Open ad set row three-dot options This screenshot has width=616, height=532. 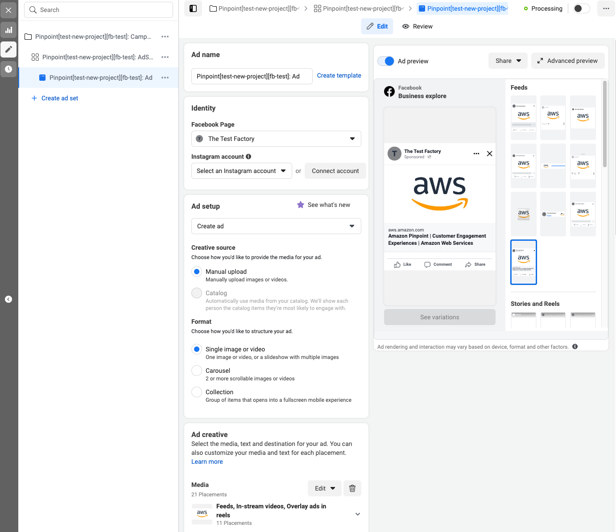click(165, 57)
